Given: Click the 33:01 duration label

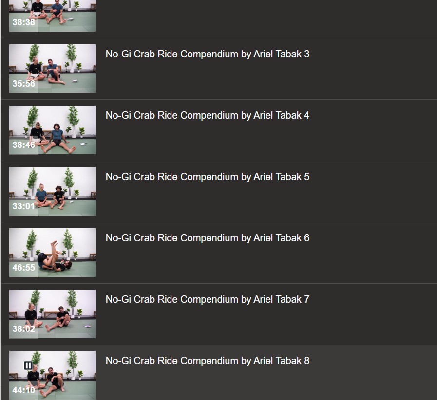Looking at the screenshot, I should (24, 206).
